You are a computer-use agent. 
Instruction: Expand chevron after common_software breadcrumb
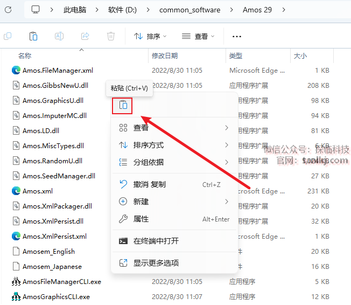click(231, 10)
